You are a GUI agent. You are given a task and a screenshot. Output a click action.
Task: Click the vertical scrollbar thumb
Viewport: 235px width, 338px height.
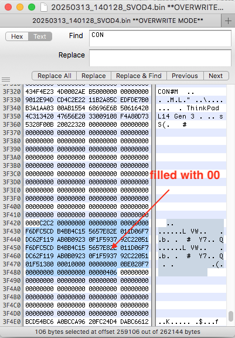[231, 316]
